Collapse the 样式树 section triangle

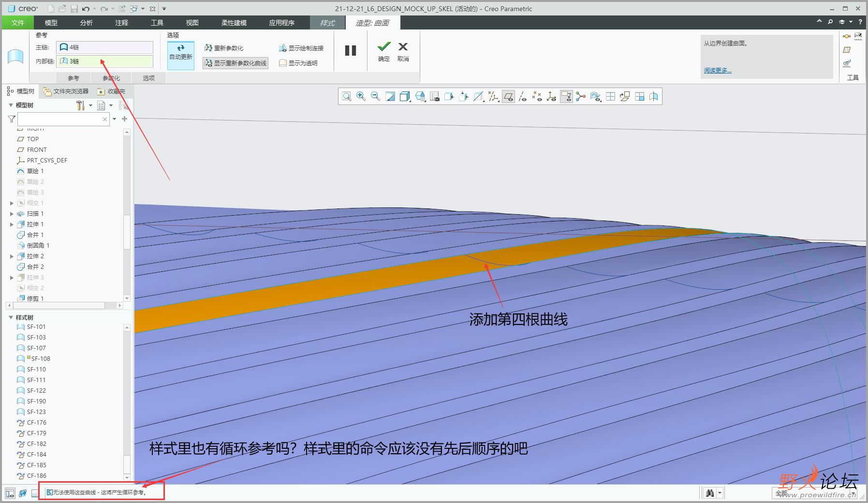click(x=11, y=317)
